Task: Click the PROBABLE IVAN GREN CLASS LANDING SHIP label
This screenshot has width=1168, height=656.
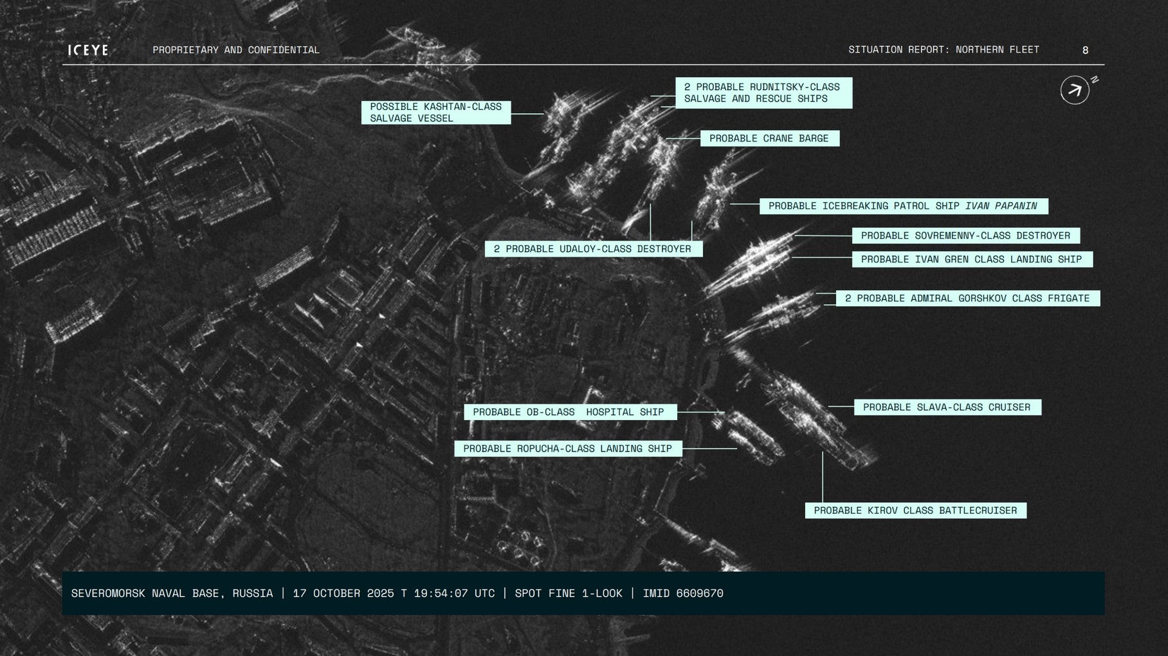Action: tap(972, 259)
